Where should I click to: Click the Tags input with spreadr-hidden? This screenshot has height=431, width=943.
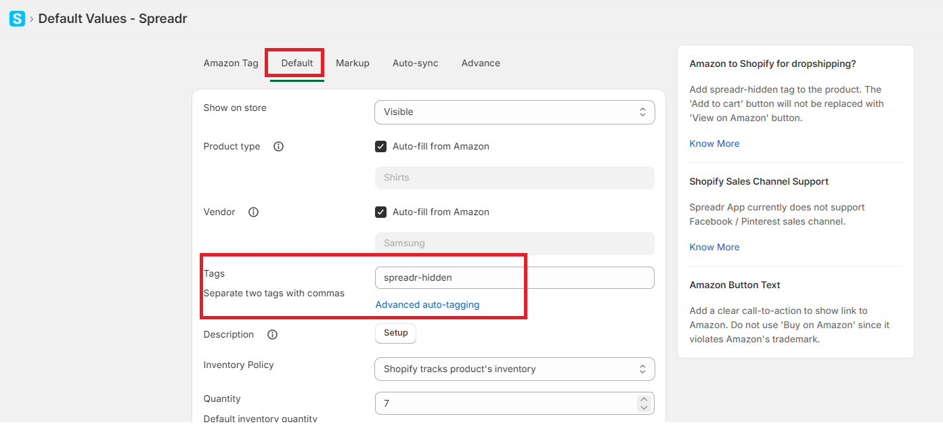514,277
